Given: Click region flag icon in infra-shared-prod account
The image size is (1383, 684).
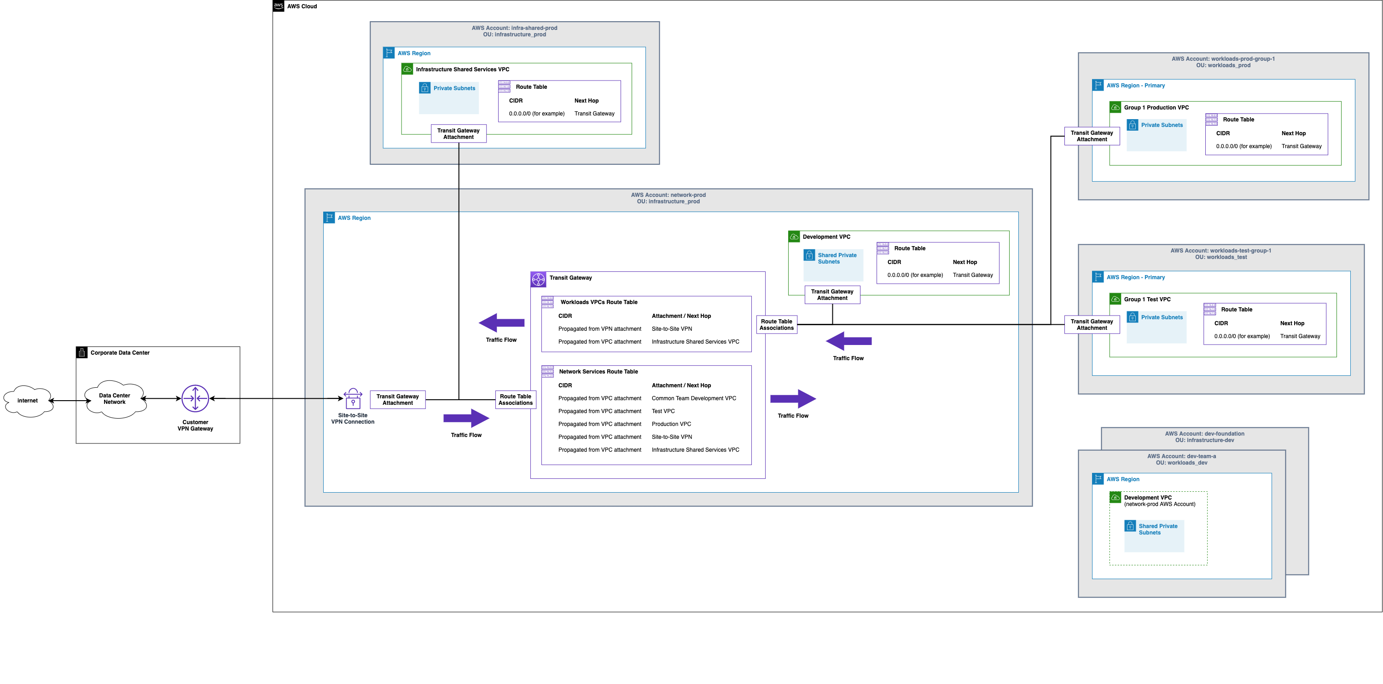Looking at the screenshot, I should (389, 52).
